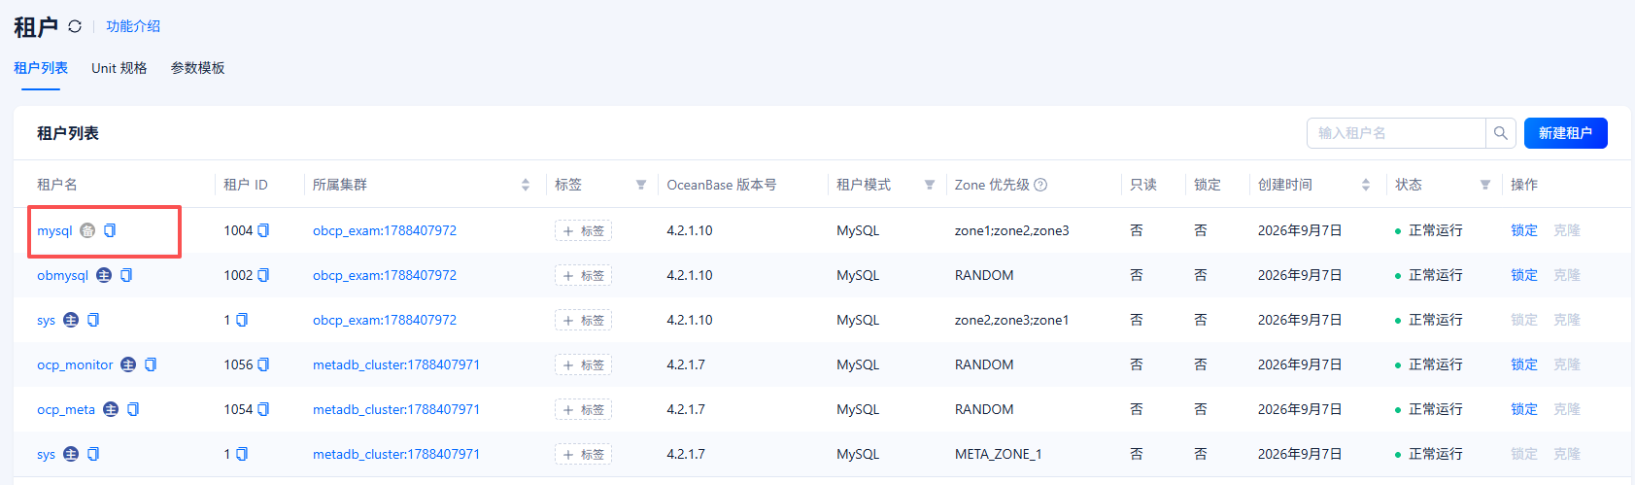Add a 标签 to ocp_meta tenant
1635x485 pixels.
(x=583, y=409)
